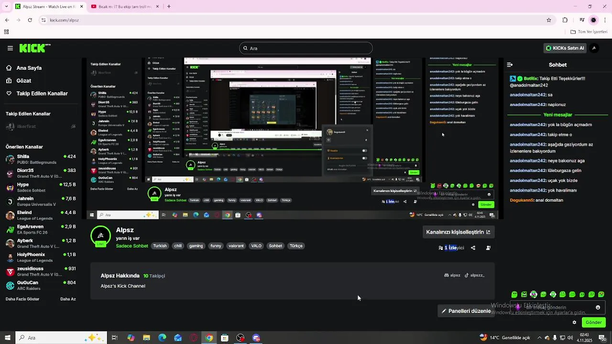The width and height of the screenshot is (612, 344).
Task: Select ilkerfirat followed channel
Action: coord(41,127)
